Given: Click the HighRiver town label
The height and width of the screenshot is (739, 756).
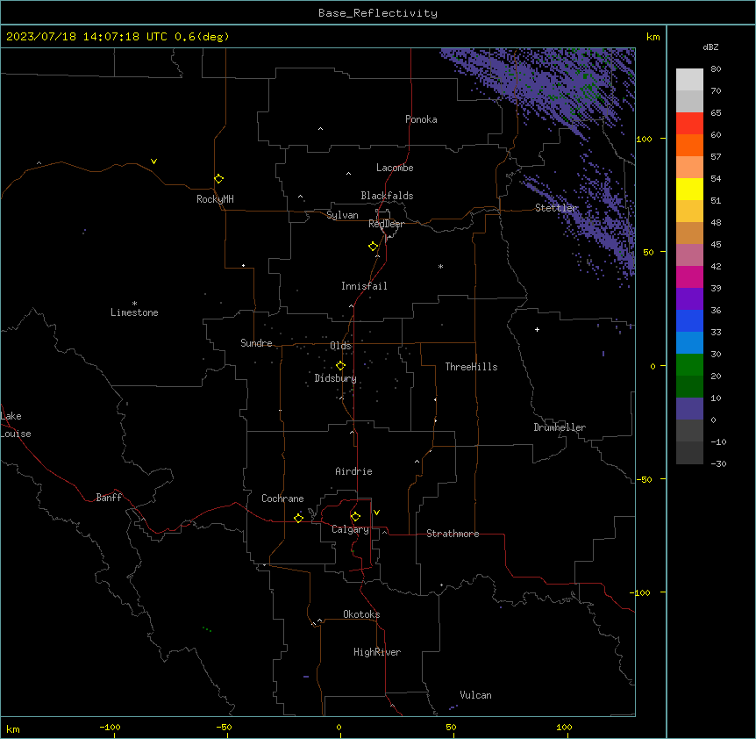Looking at the screenshot, I should (377, 652).
